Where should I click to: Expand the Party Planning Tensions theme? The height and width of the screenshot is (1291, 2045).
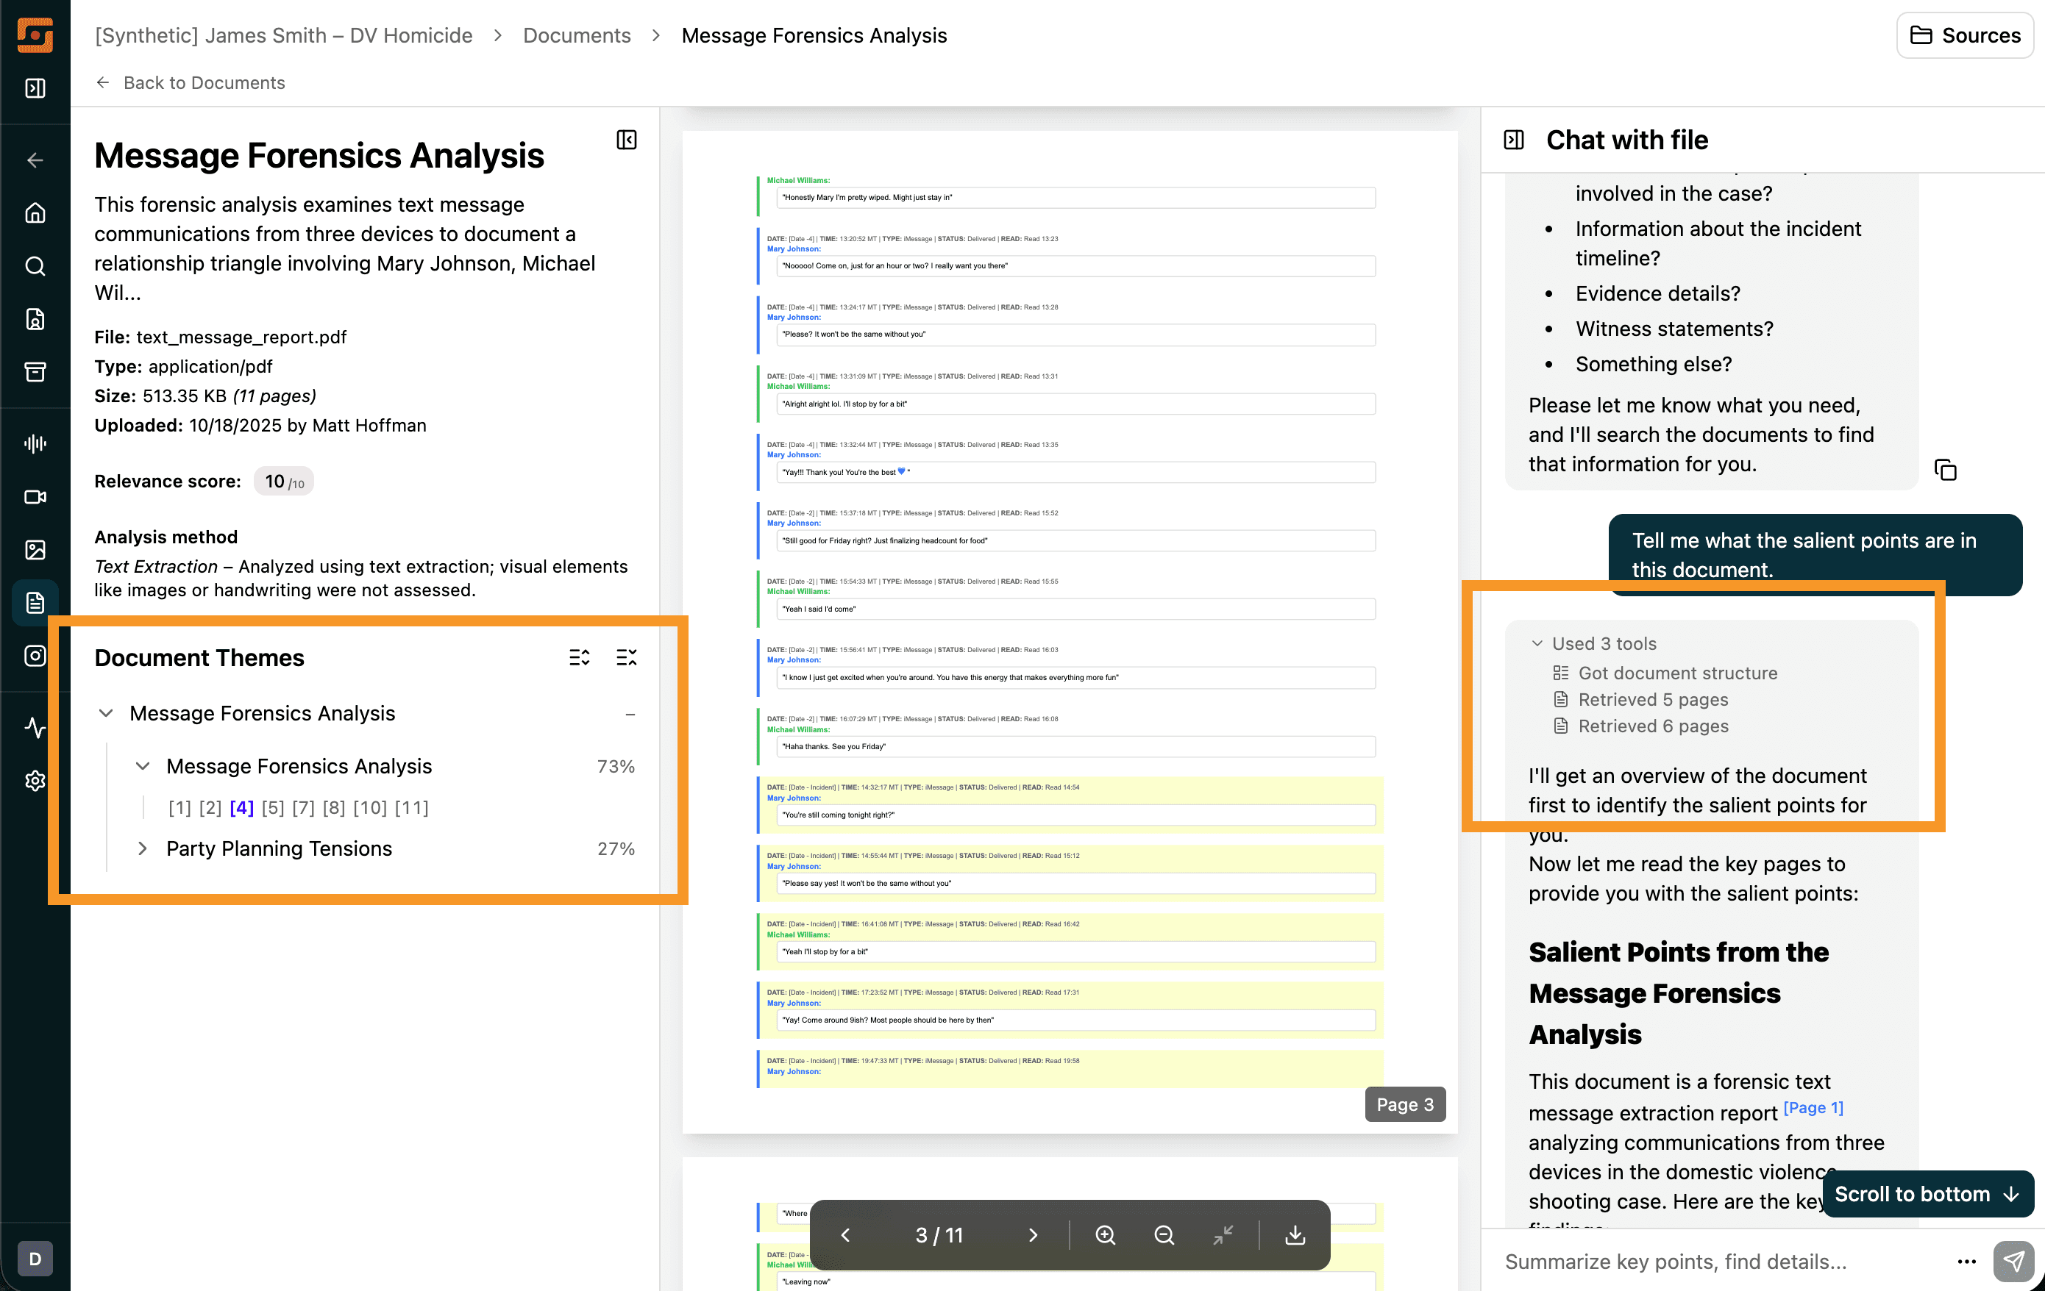(143, 848)
